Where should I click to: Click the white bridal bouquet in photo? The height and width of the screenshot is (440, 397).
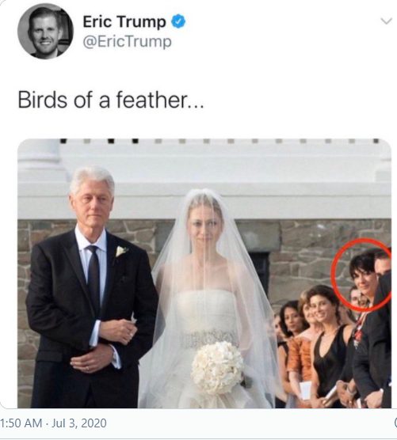(217, 368)
